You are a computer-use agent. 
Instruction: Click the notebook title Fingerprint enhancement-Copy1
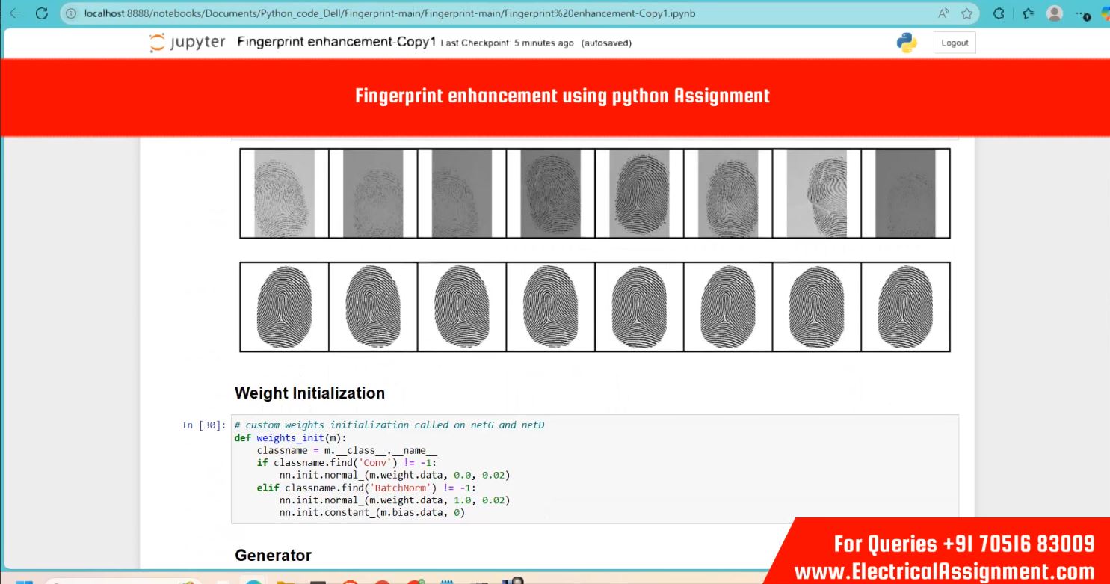[336, 42]
